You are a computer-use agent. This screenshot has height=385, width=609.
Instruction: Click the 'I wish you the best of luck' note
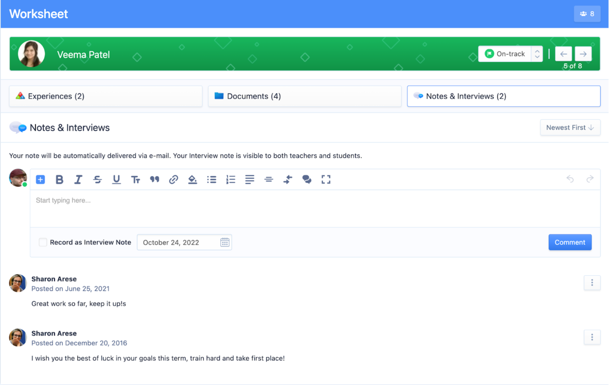click(x=158, y=358)
